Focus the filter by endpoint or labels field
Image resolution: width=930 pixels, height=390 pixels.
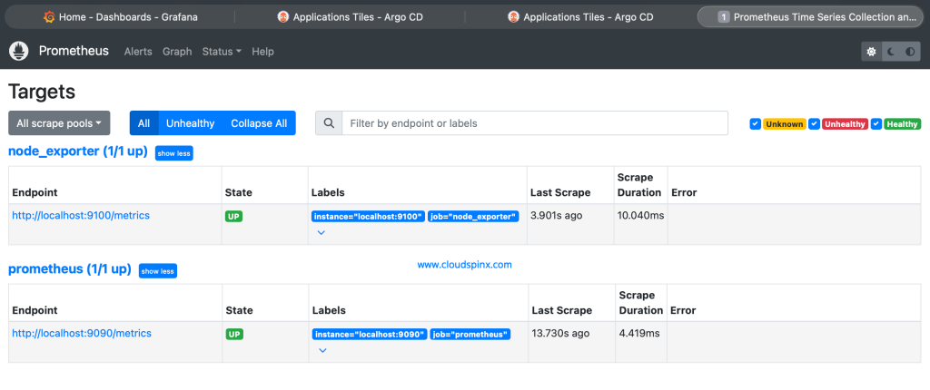click(x=534, y=123)
